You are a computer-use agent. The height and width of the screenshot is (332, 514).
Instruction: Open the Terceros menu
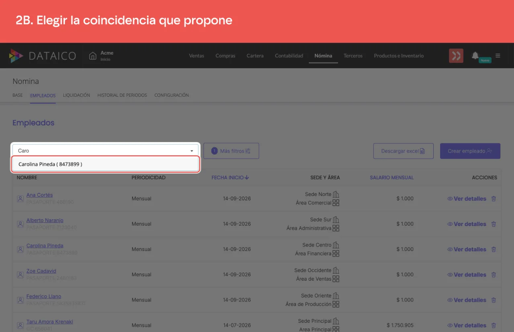pyautogui.click(x=353, y=56)
